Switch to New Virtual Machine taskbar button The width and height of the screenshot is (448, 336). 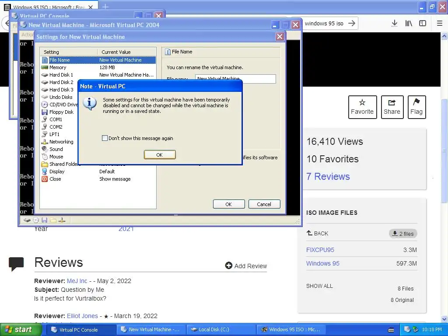pyautogui.click(x=150, y=330)
